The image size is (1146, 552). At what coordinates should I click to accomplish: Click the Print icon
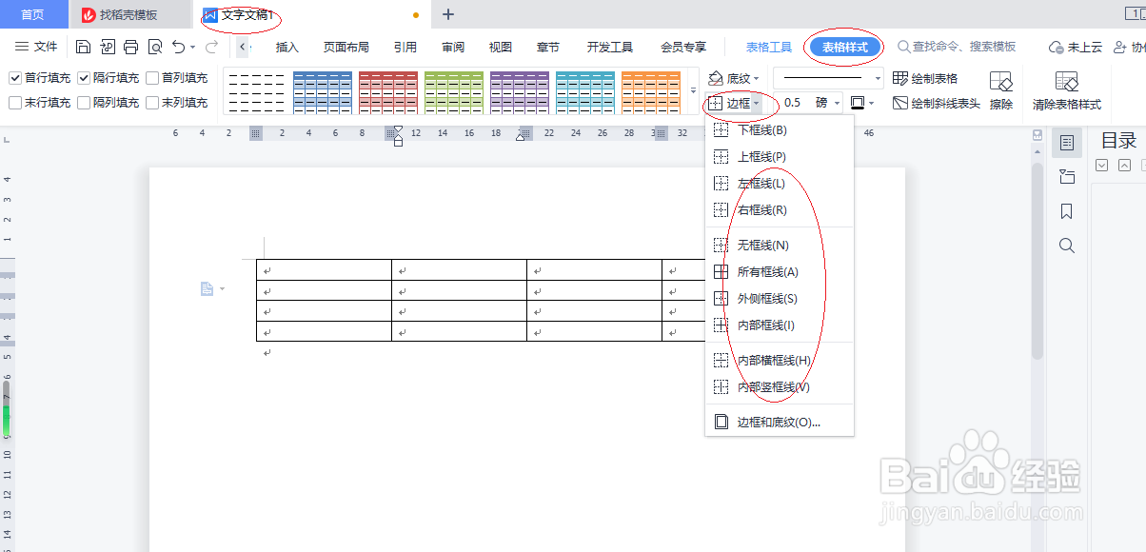point(133,46)
